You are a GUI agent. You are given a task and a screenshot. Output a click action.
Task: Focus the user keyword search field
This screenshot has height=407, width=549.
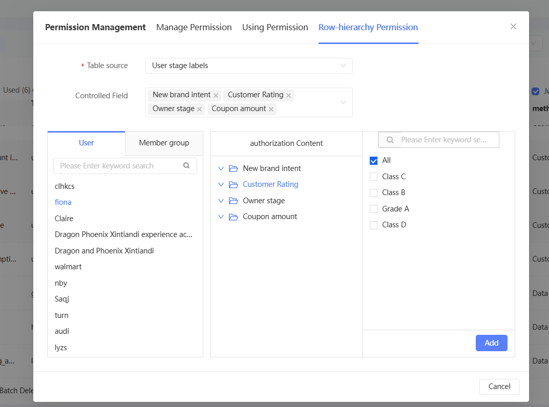[119, 166]
